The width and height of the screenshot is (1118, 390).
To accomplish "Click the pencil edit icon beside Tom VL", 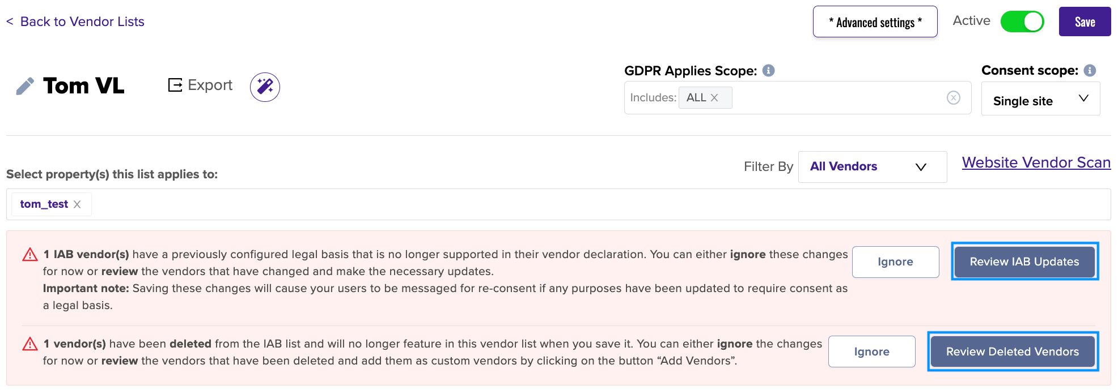I will (x=25, y=86).
